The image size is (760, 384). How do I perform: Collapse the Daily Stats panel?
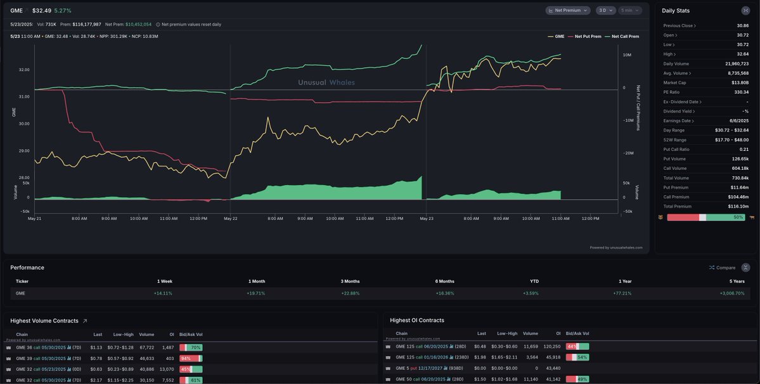pos(745,10)
